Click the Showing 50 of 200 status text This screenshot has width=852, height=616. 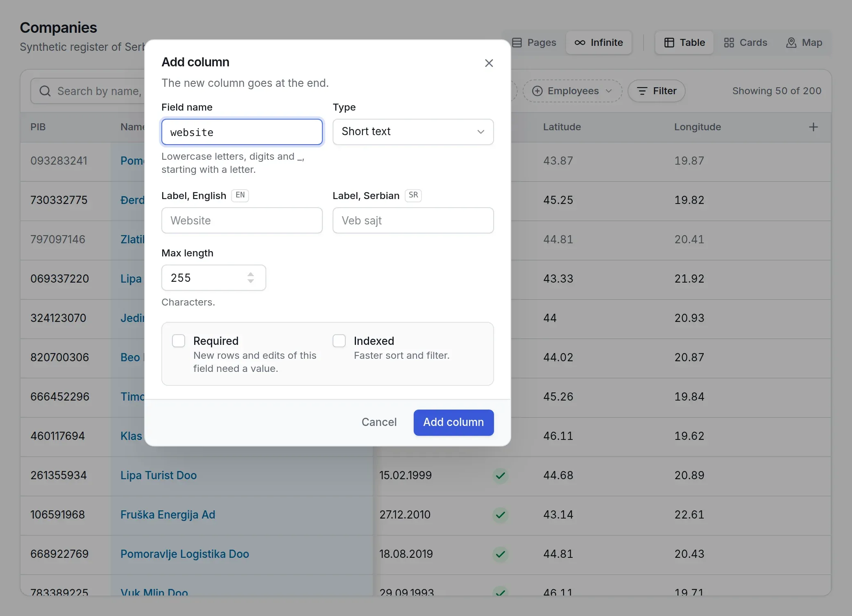[x=777, y=91]
